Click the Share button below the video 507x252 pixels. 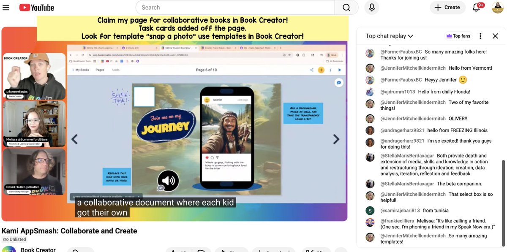(x=231, y=250)
